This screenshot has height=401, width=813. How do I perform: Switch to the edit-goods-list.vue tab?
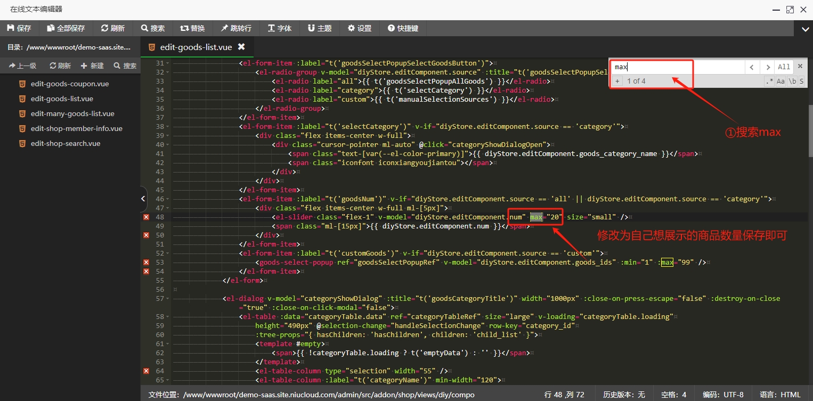tap(196, 47)
